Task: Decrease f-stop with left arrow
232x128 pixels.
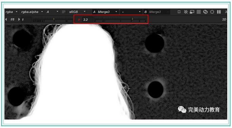Action: [x=6, y=19]
